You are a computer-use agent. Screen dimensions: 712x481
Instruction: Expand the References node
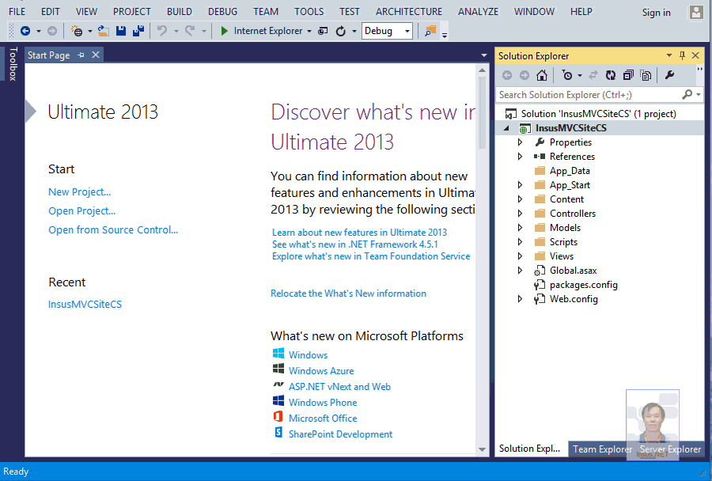(520, 156)
